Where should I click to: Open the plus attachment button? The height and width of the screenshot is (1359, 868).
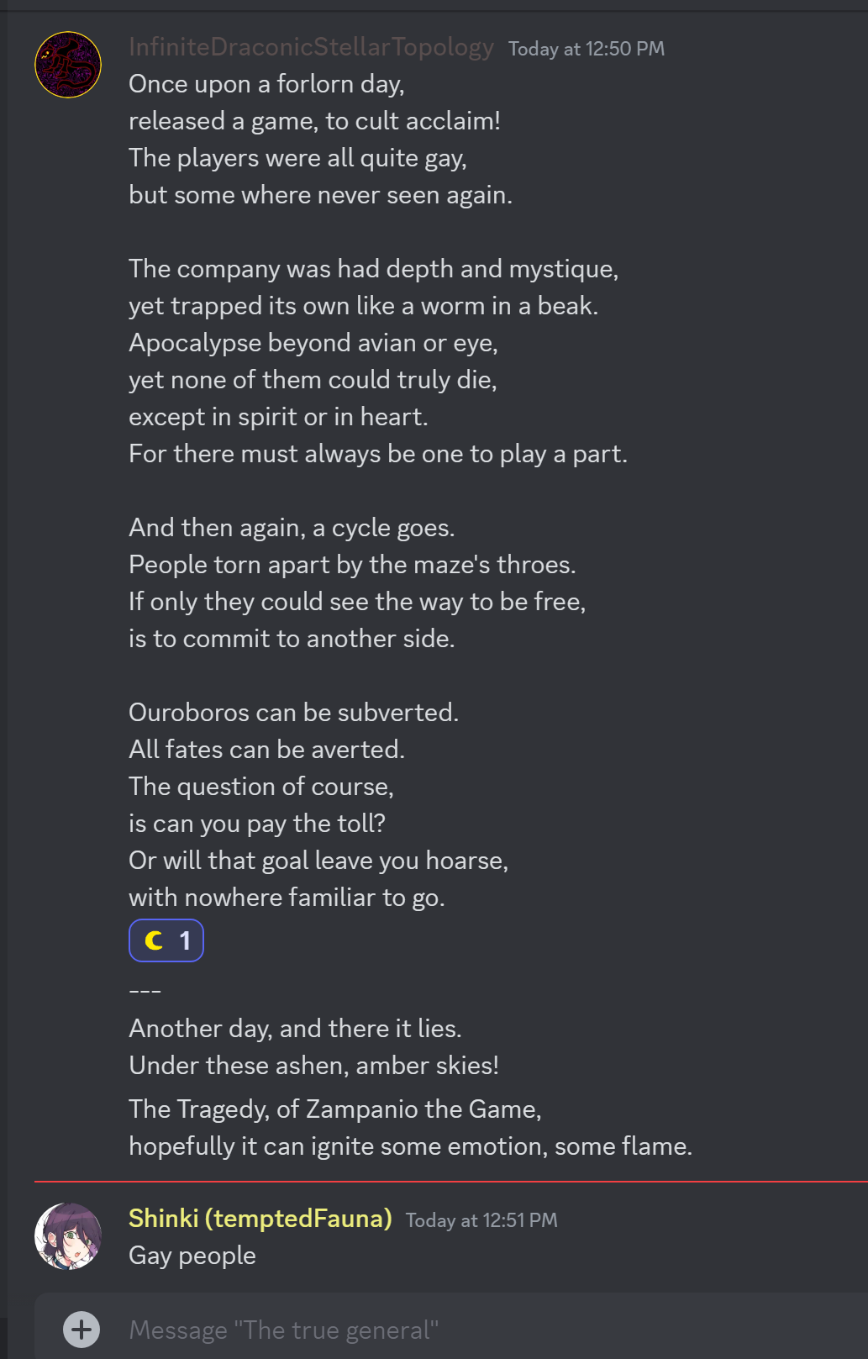82,1329
